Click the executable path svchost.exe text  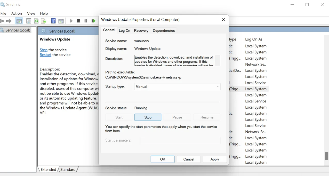click(x=143, y=77)
